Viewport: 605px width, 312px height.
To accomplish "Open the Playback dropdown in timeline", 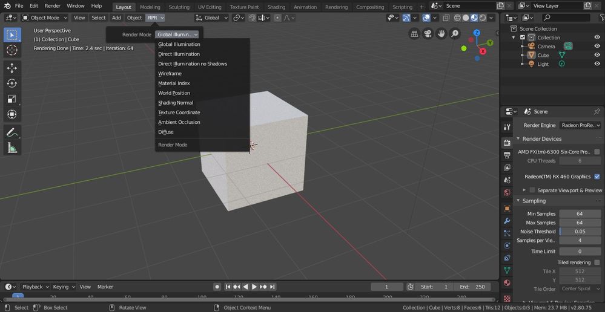I will click(x=36, y=287).
